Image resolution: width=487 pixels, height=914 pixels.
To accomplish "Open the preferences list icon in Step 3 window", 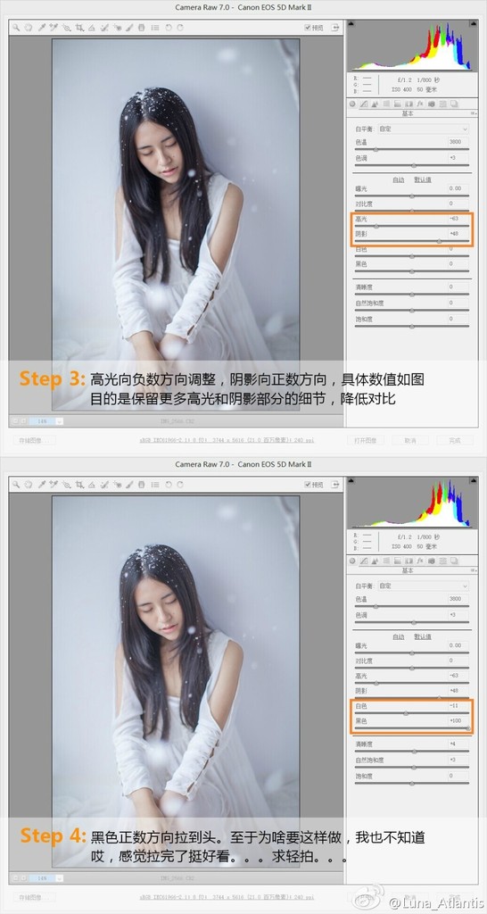I will coord(155,28).
